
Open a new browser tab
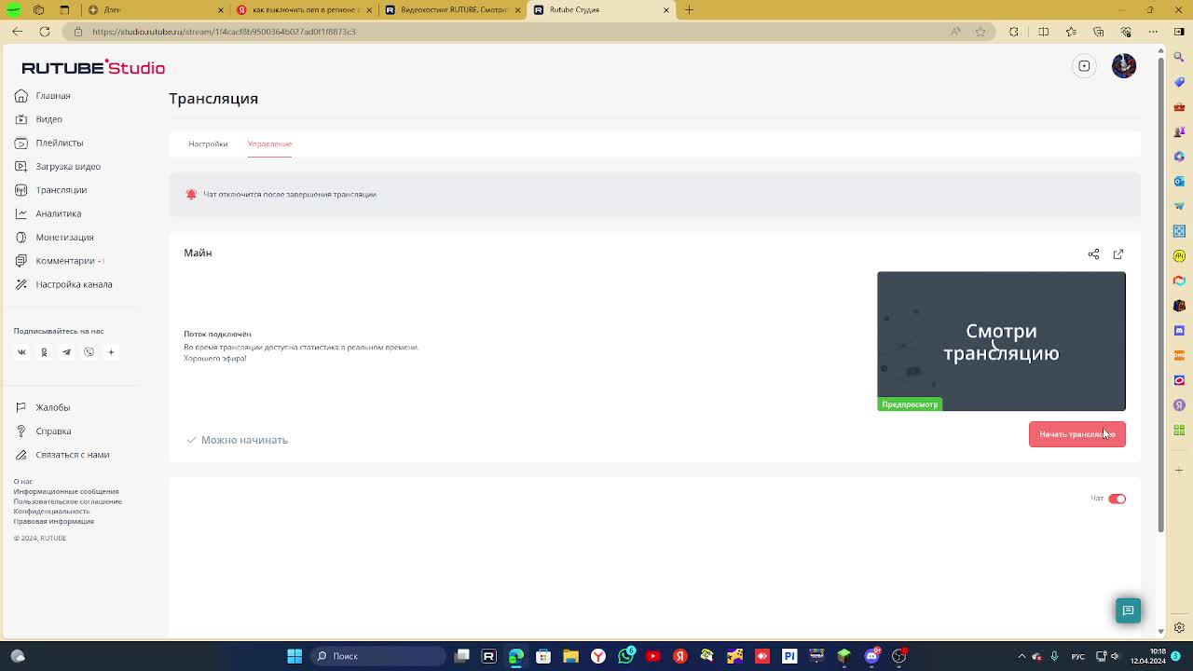pos(689,10)
